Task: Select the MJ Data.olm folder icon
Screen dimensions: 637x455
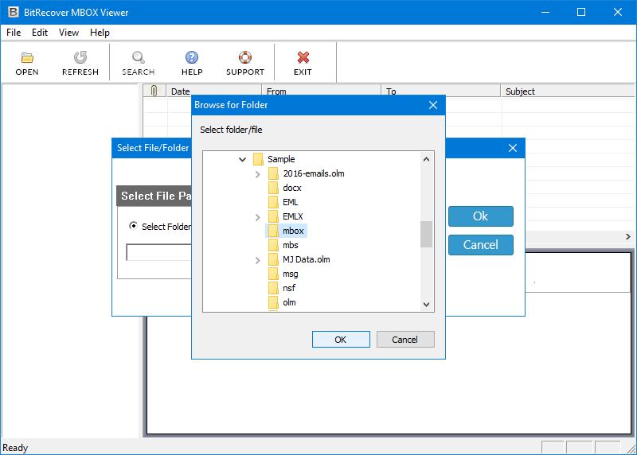Action: pos(273,259)
